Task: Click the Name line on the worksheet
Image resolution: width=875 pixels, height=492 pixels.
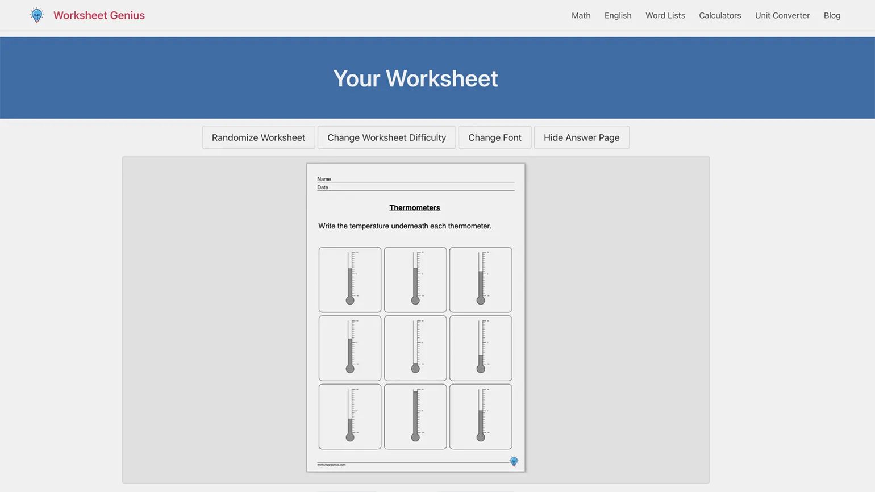Action: click(x=420, y=180)
